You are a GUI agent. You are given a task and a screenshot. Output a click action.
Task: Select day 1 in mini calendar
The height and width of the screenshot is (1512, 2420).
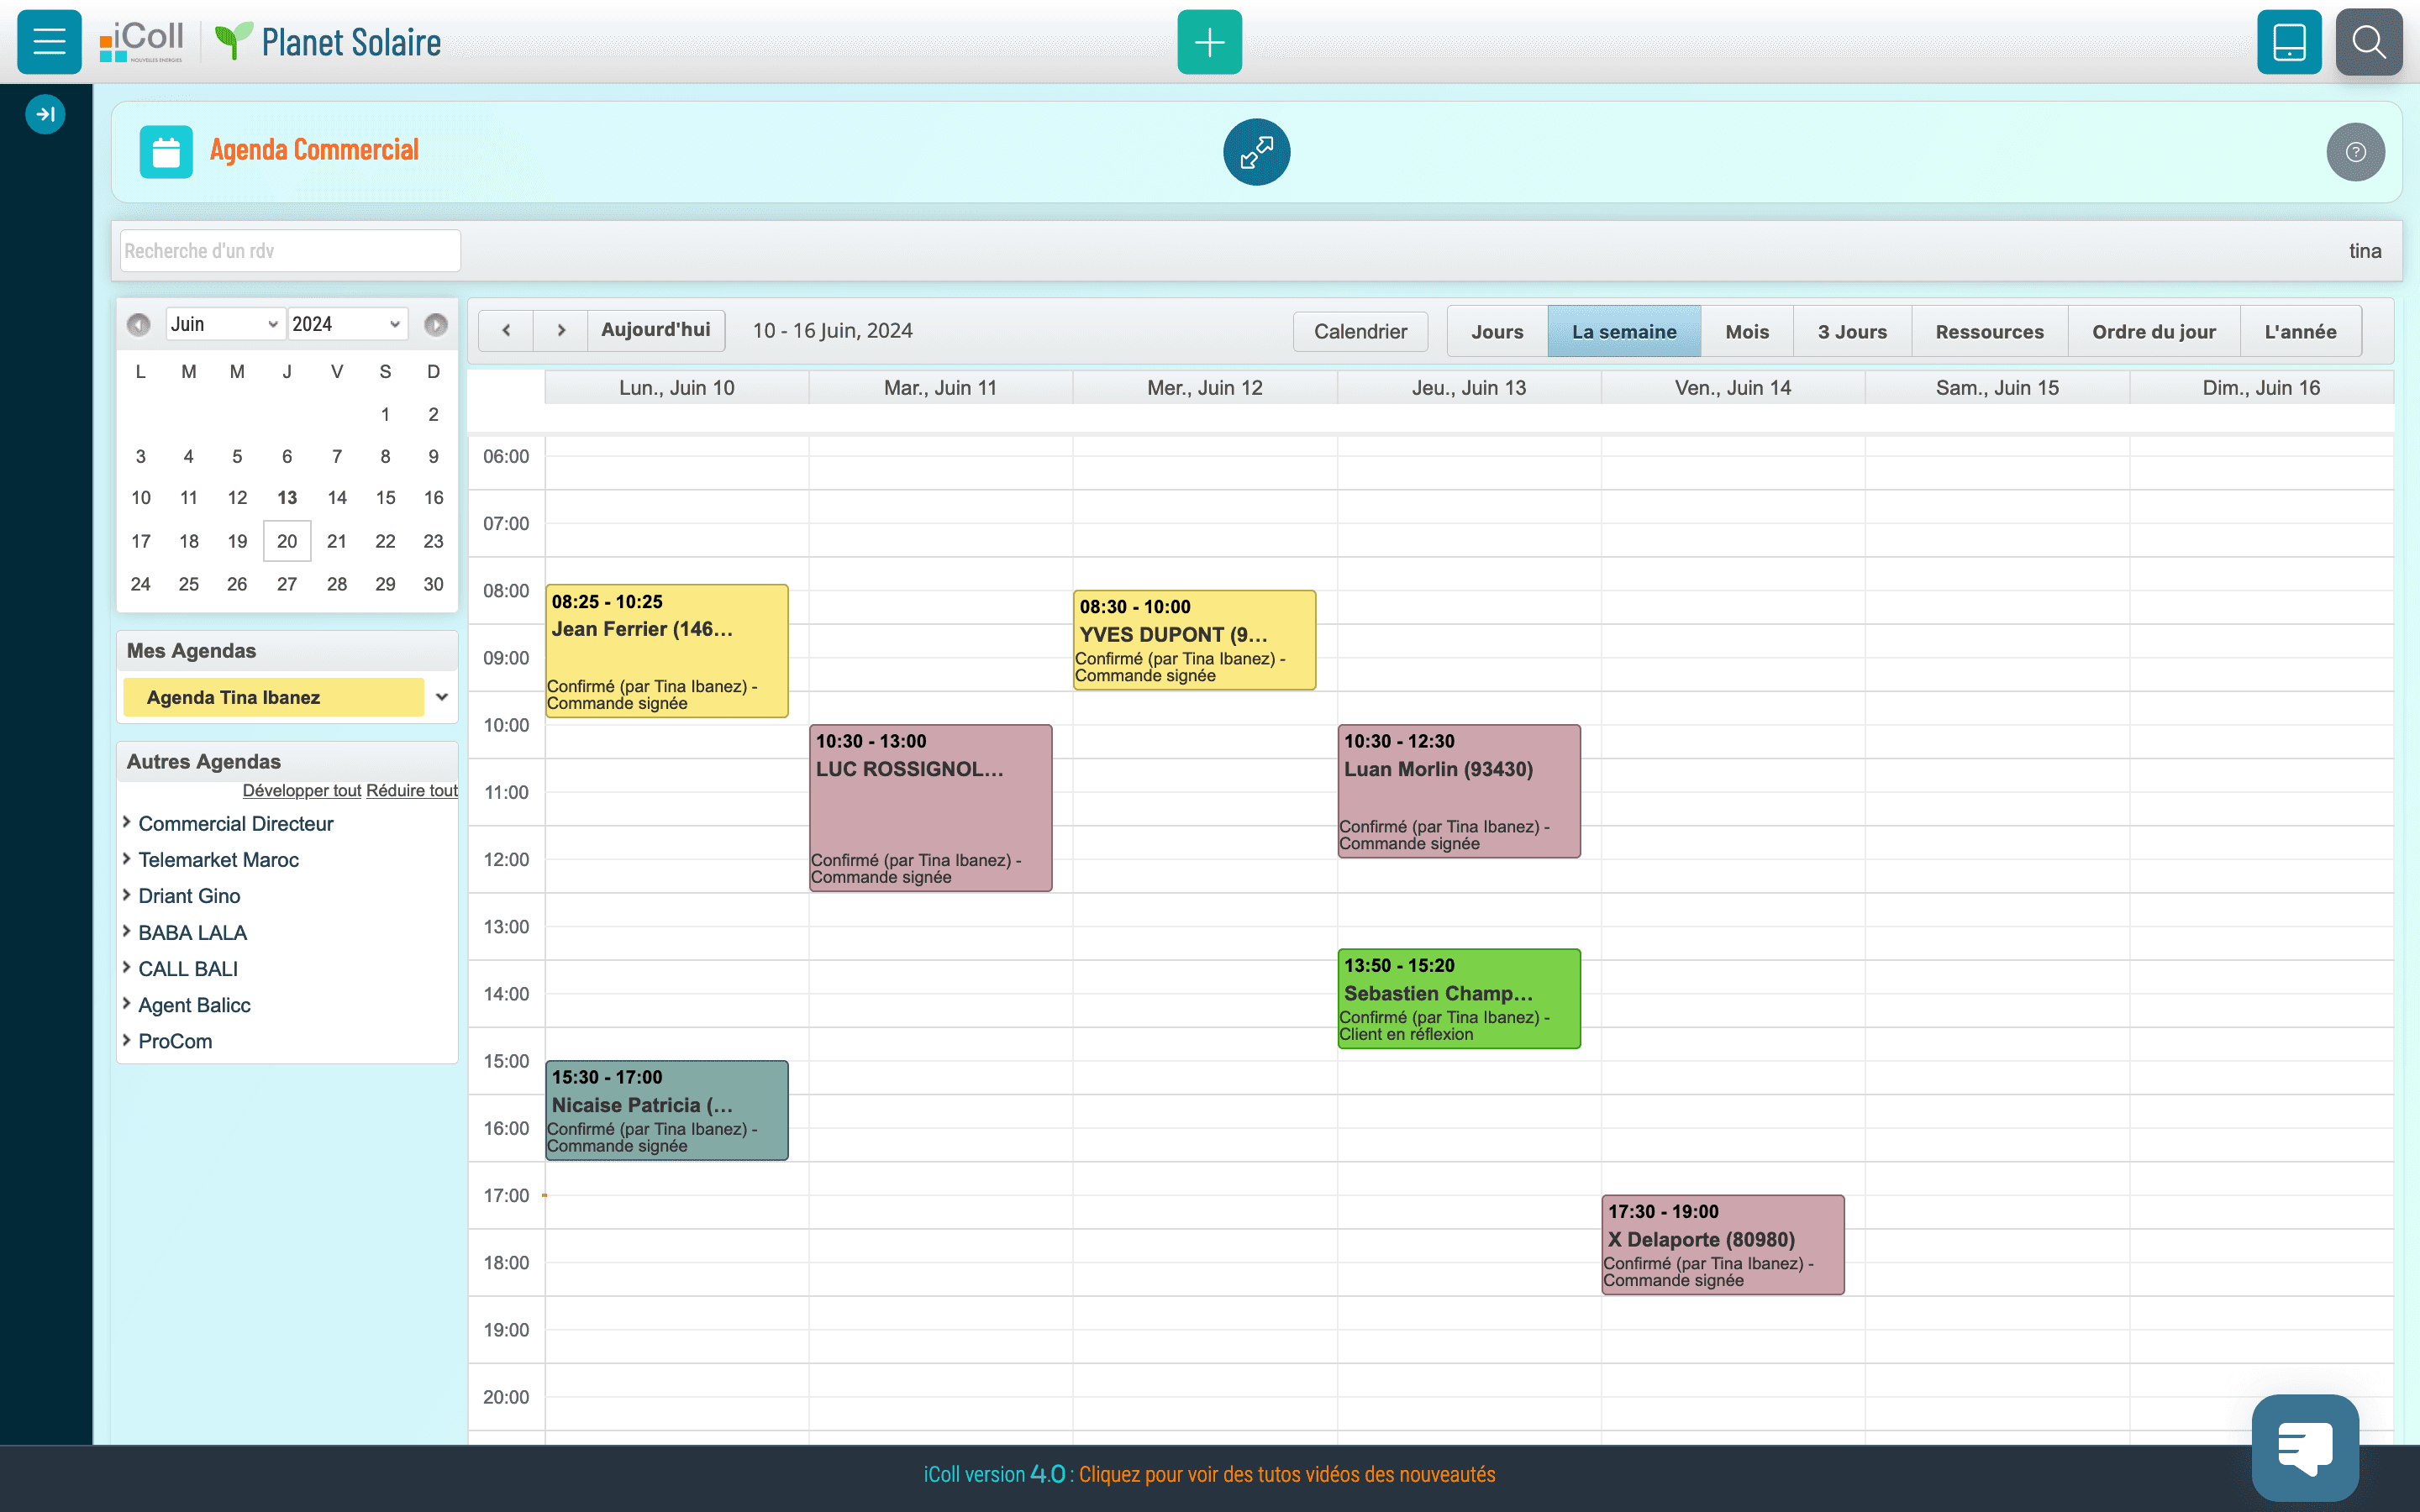pyautogui.click(x=385, y=414)
